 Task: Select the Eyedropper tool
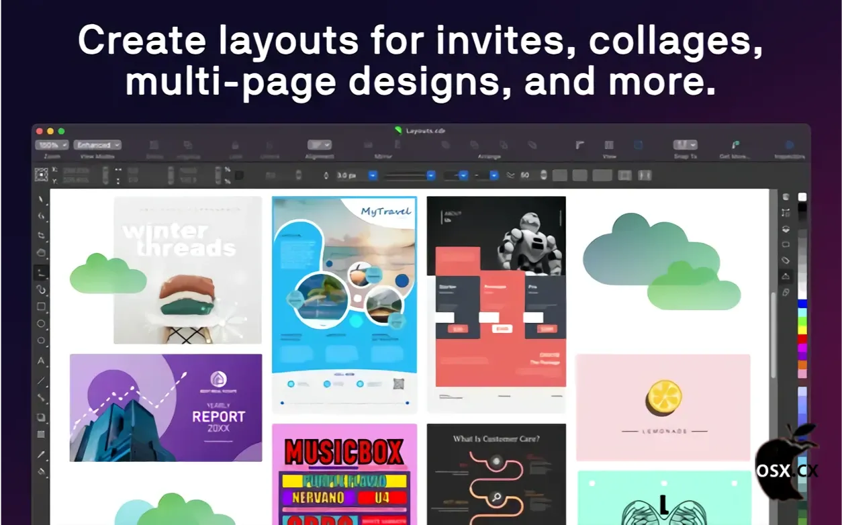pos(42,454)
